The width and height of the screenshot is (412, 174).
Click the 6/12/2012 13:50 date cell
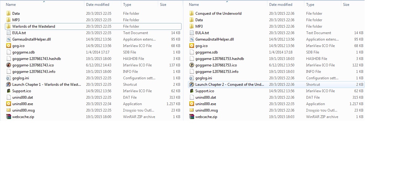coord(282,65)
